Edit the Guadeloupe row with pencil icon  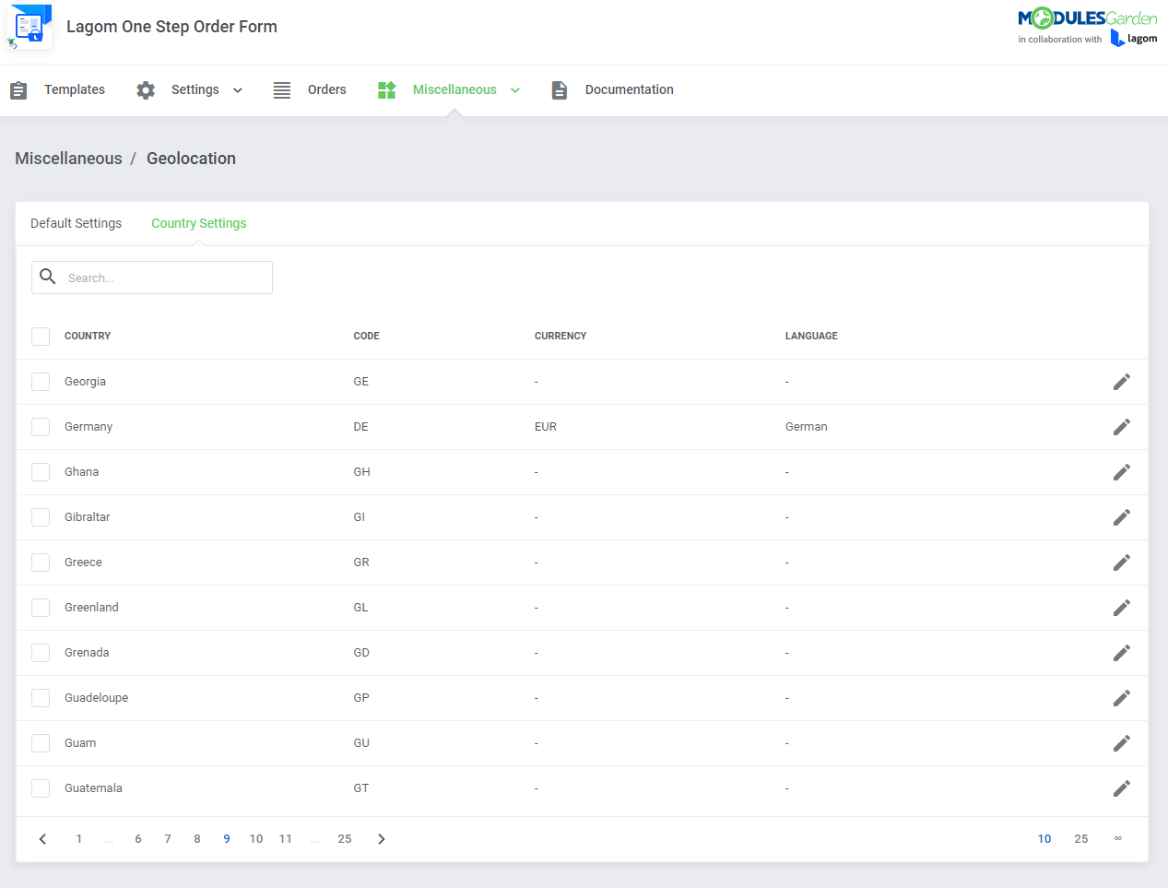point(1121,698)
